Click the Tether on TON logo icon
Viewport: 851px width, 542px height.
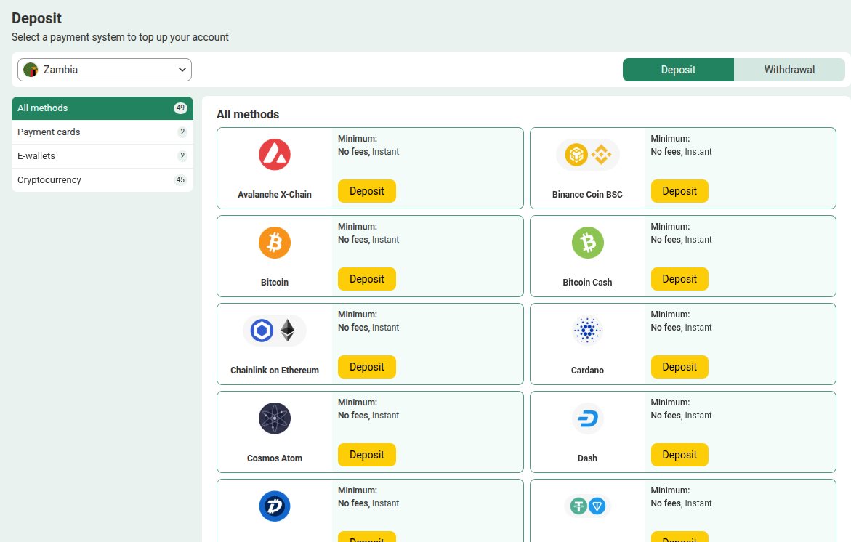point(588,506)
